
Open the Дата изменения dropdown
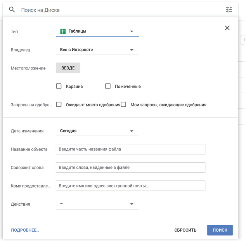point(97,131)
